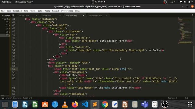
Task: Close the post-create.php tab
Action: (x=107, y=15)
